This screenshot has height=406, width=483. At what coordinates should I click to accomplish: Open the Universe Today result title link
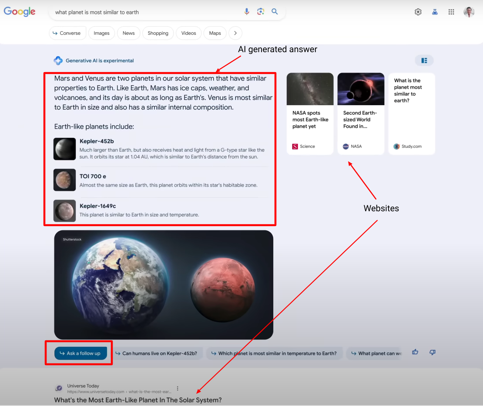pyautogui.click(x=138, y=400)
